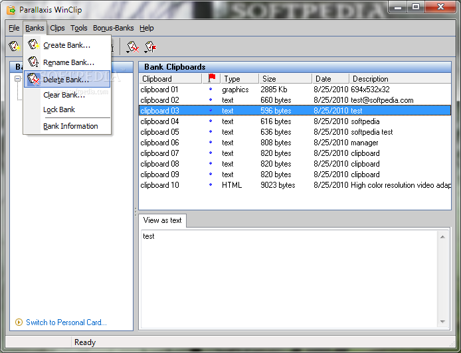Click the '9023 bytes' size cell

[x=278, y=185]
